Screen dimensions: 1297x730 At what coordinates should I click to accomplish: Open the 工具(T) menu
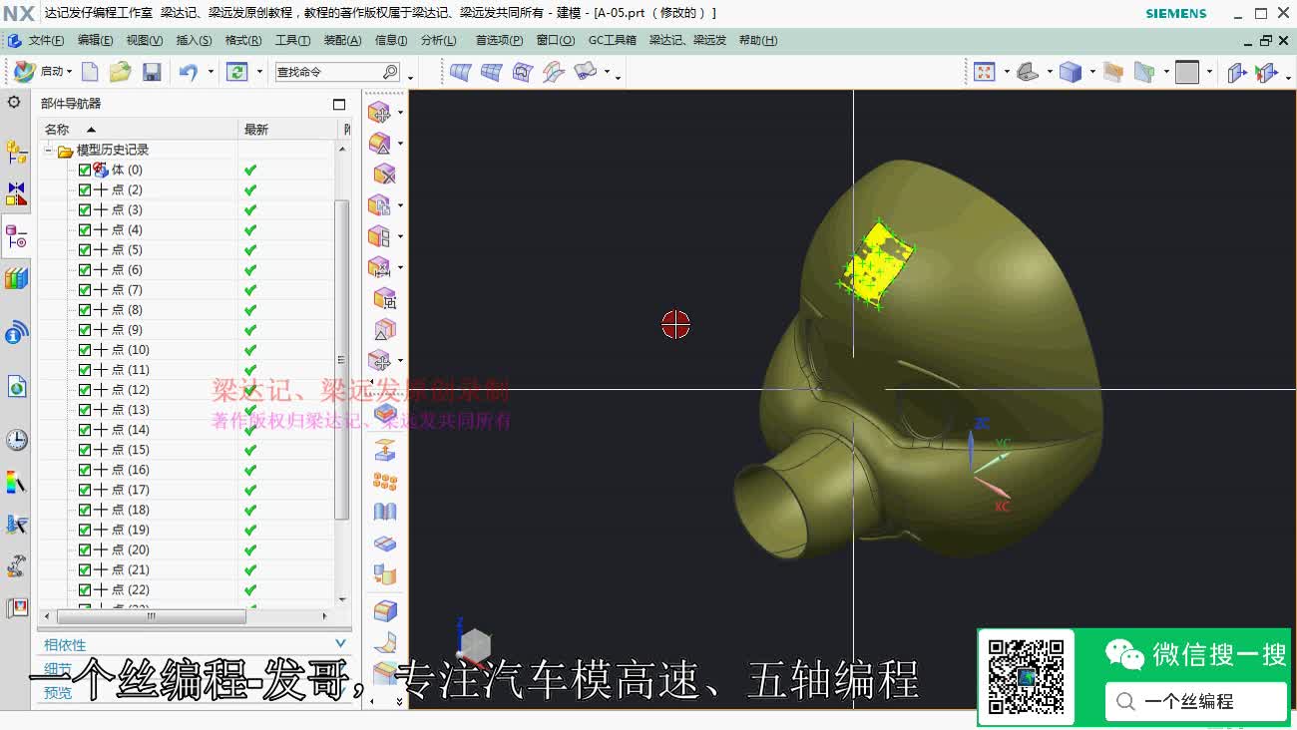pyautogui.click(x=292, y=40)
